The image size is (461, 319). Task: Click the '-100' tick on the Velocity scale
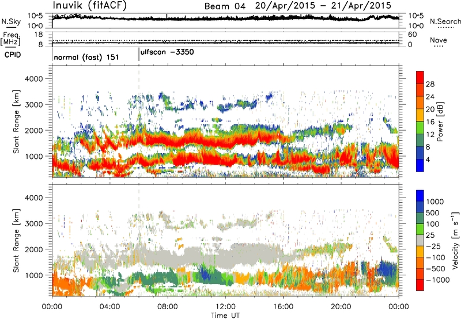tap(436, 257)
